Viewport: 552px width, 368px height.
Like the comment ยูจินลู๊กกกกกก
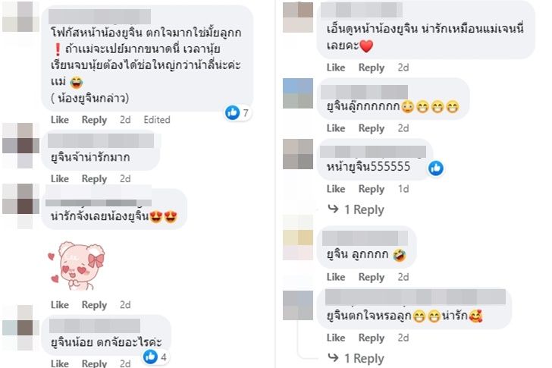336,127
